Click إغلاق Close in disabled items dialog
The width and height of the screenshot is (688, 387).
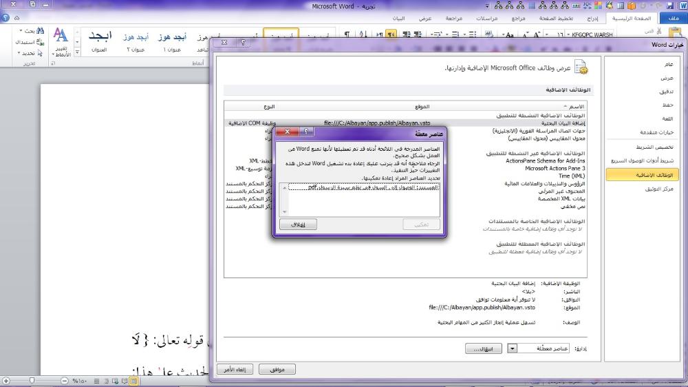coord(298,224)
